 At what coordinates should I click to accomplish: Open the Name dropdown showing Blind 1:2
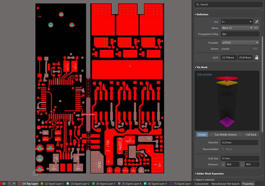(237, 28)
